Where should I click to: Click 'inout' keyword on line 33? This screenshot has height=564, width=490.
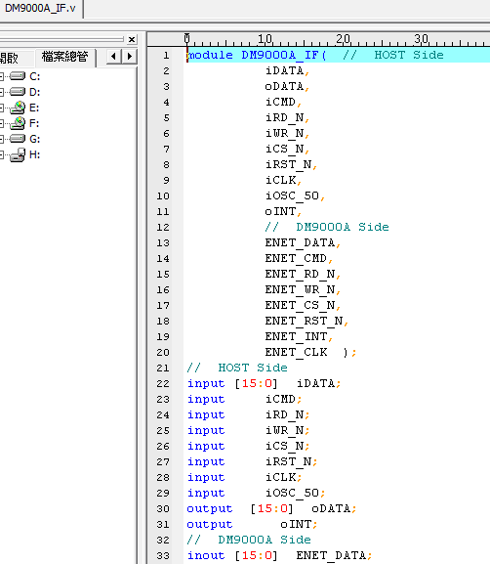(206, 556)
